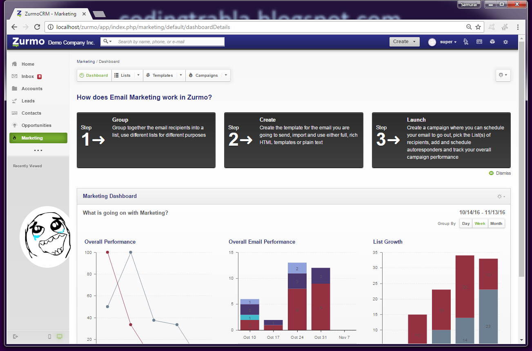Click the 'Recently Viewed' sidebar heading
This screenshot has width=532, height=351.
pyautogui.click(x=27, y=166)
